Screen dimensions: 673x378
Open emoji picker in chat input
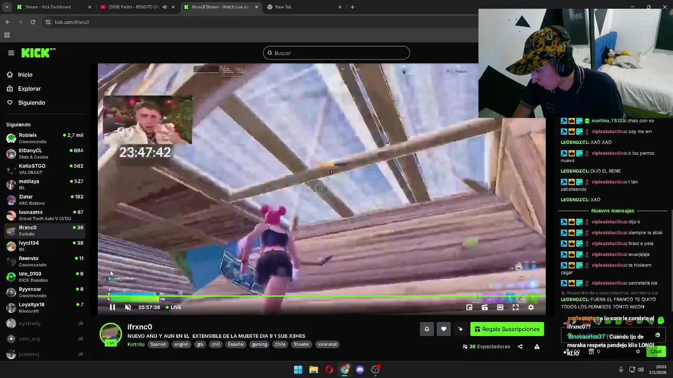[658, 335]
